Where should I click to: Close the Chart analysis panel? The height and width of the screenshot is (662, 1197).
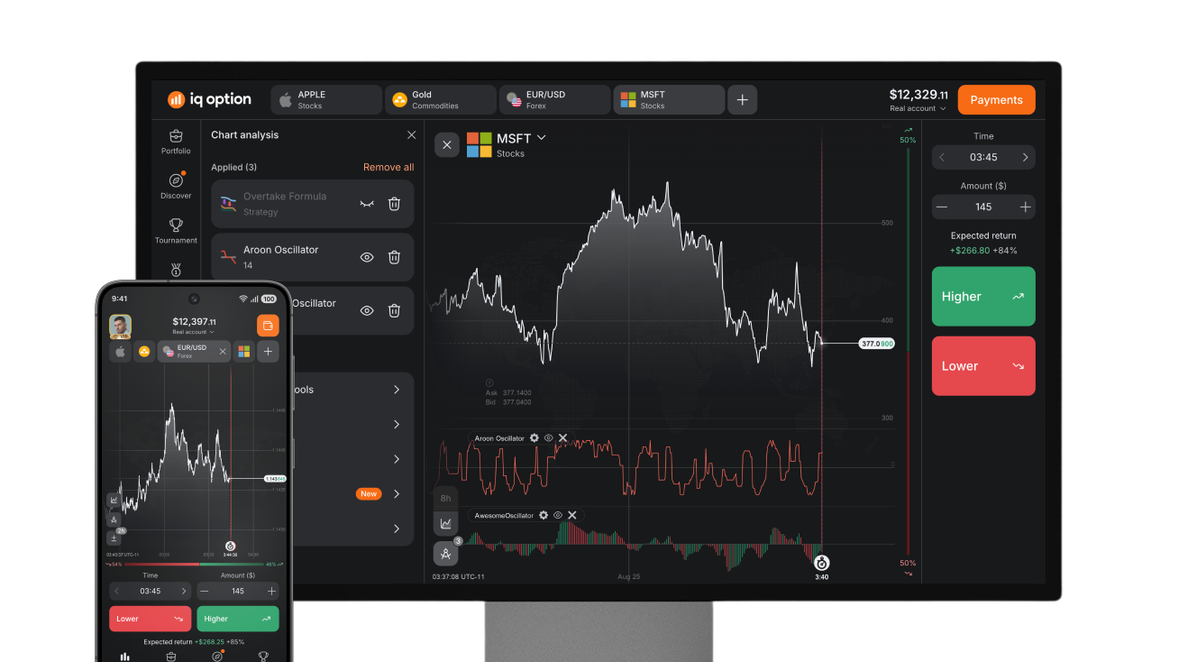412,135
